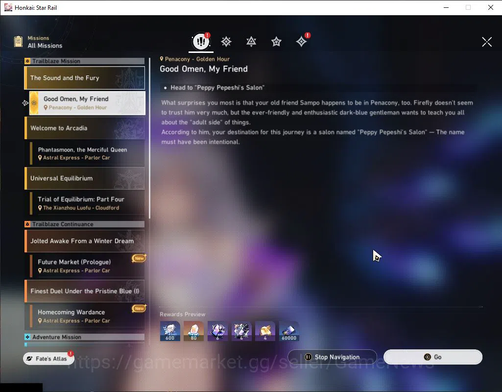Select Homecoming Wardance mission
This screenshot has height=392, width=502.
coord(87,316)
